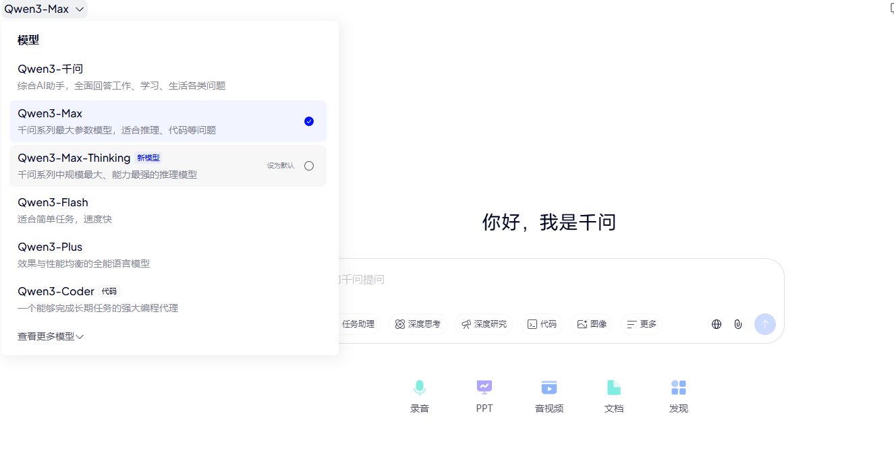
Task: Collapse the Qwen3-Max model dropdown
Action: coord(45,9)
